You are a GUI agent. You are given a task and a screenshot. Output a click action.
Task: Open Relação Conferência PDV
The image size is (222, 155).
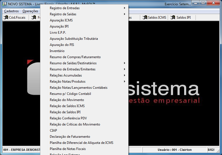[84, 118]
